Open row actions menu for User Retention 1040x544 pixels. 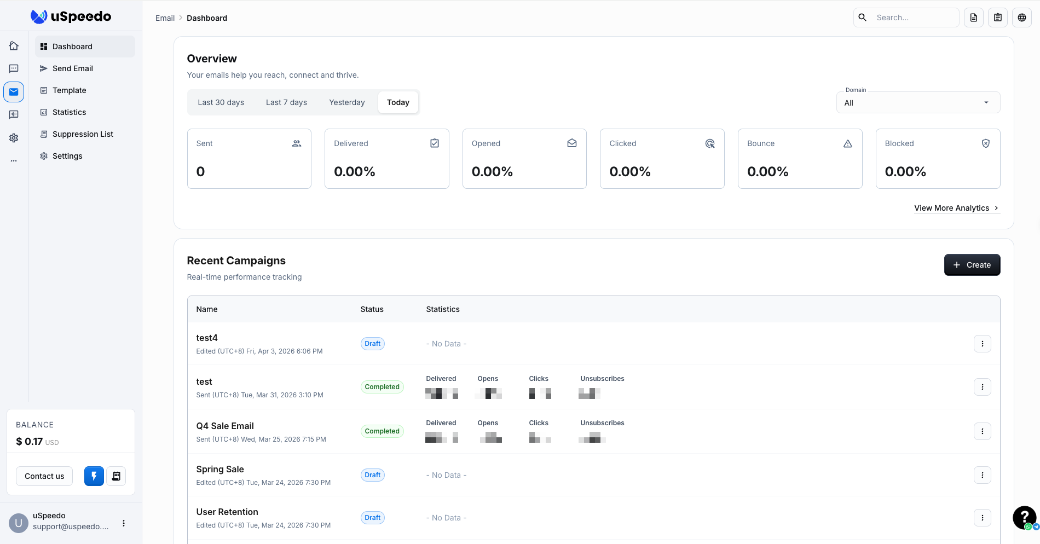click(983, 518)
